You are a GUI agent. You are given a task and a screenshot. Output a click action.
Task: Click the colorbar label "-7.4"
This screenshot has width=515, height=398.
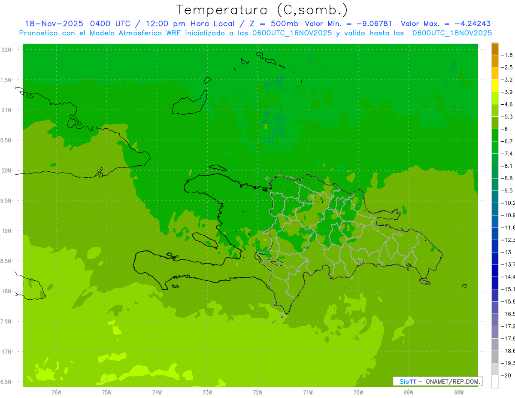click(507, 154)
